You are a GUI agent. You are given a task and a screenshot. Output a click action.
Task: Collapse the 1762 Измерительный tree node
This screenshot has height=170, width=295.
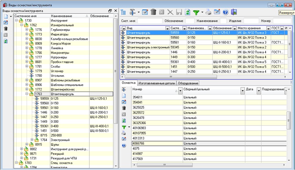[21, 25]
